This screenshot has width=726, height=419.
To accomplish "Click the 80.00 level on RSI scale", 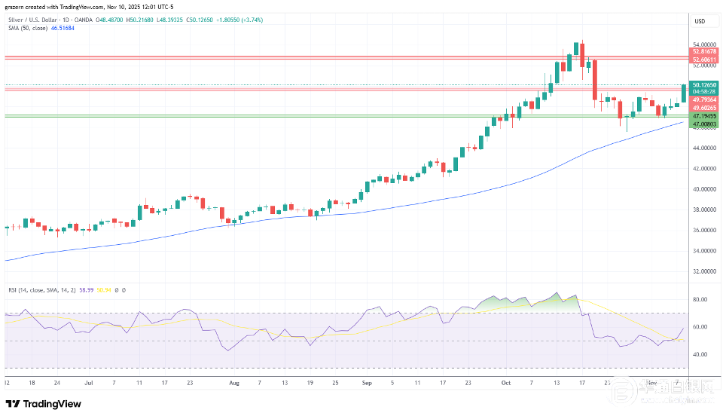I will 700,300.
